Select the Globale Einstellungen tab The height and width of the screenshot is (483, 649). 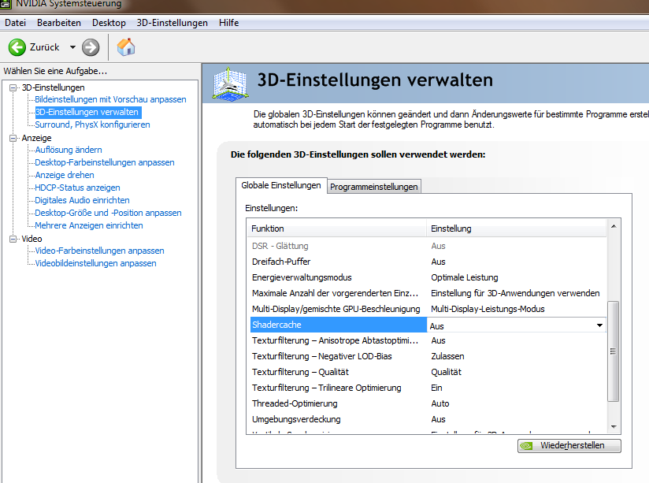[280, 185]
